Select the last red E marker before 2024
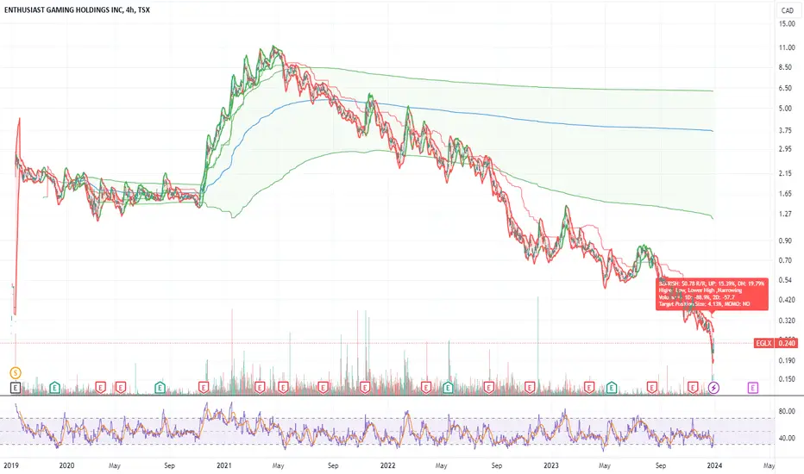Image resolution: width=804 pixels, height=474 pixels. click(693, 388)
